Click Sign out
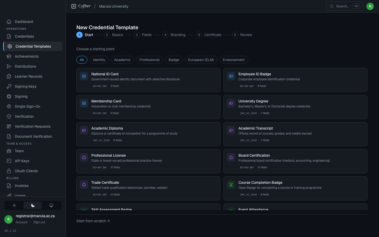The image size is (379, 237). click(x=39, y=222)
